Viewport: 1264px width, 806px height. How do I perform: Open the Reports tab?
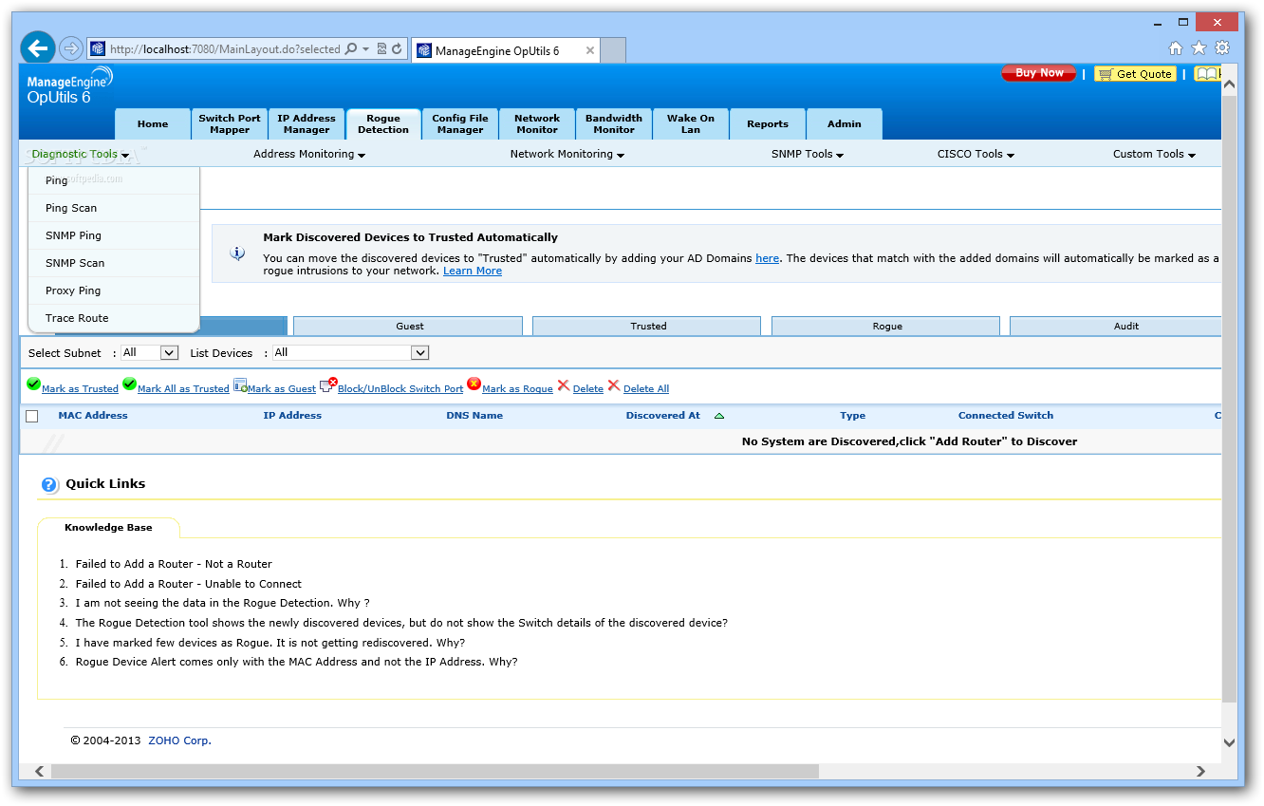tap(768, 124)
